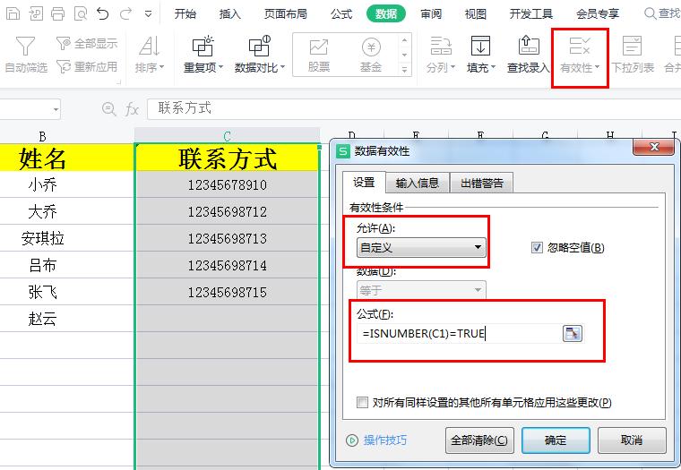Open the 插入 ribbon tab
Screen dimensions: 681x470
coord(230,14)
